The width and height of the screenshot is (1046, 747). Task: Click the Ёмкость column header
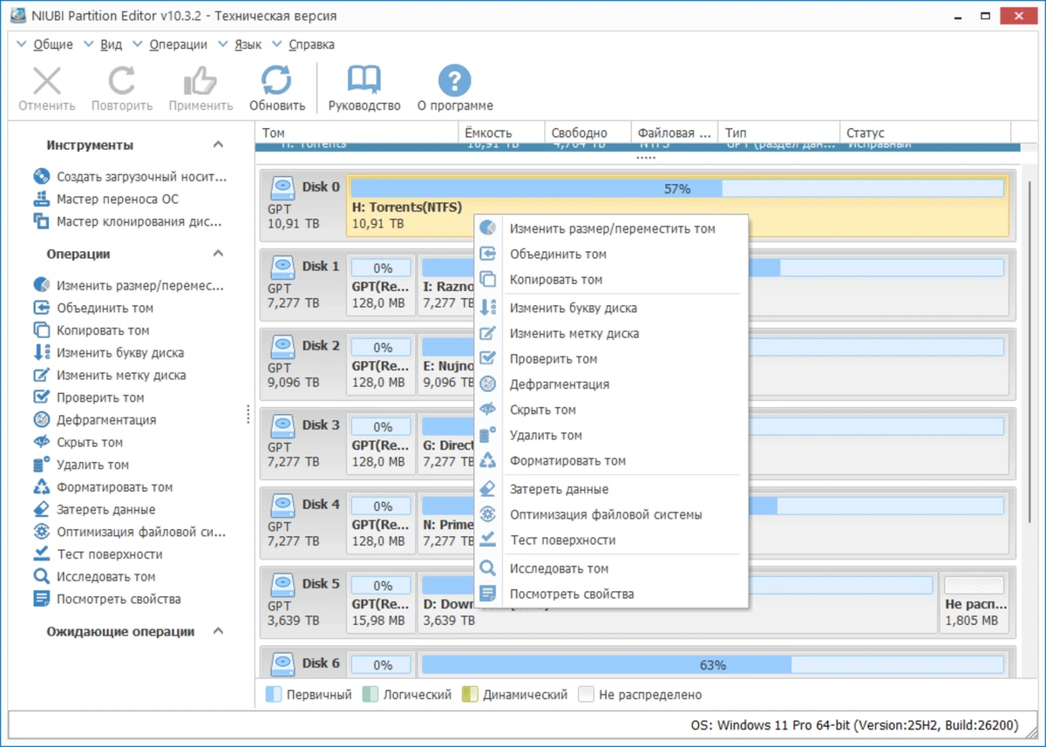point(501,132)
